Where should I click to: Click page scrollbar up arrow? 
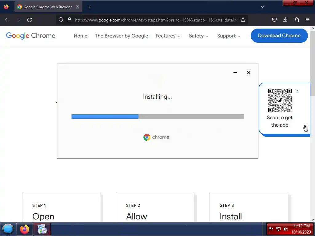313,29
